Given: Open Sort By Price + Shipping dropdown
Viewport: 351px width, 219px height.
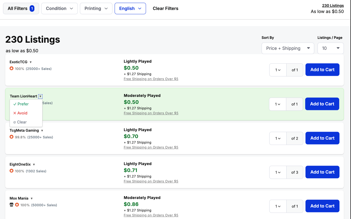Looking at the screenshot, I should (x=288, y=48).
